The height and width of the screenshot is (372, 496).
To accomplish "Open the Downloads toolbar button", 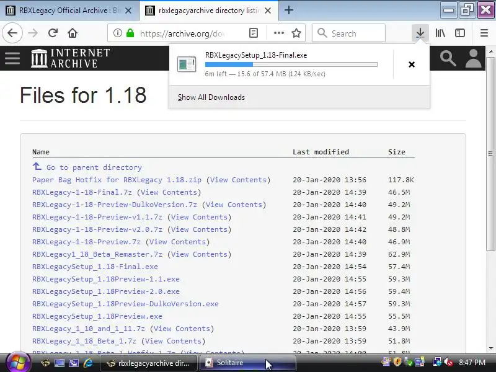I will [x=420, y=33].
